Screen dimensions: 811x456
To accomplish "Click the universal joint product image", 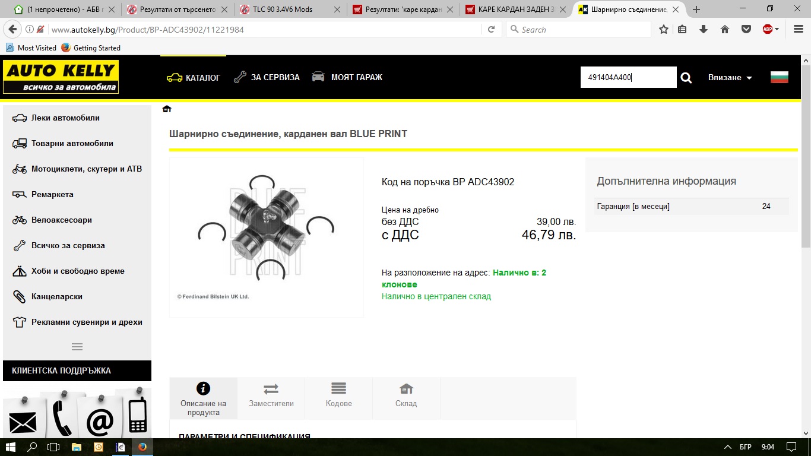I will pyautogui.click(x=266, y=237).
